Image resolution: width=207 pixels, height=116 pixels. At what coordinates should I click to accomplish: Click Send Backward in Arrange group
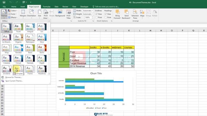(x=126, y=14)
